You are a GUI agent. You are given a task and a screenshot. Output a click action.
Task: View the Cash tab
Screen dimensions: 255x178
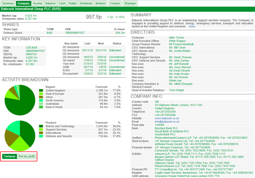click(x=62, y=3)
